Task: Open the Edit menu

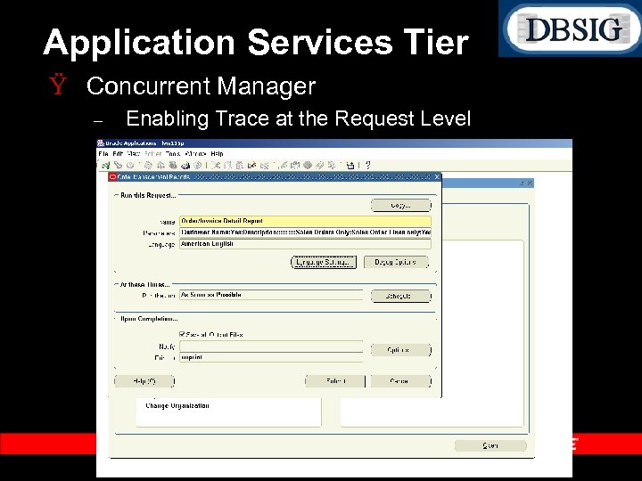Action: point(118,154)
